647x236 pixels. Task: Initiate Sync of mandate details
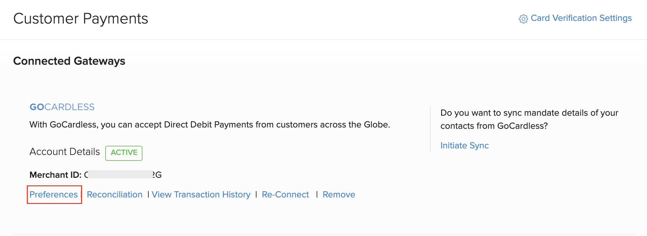pyautogui.click(x=464, y=145)
